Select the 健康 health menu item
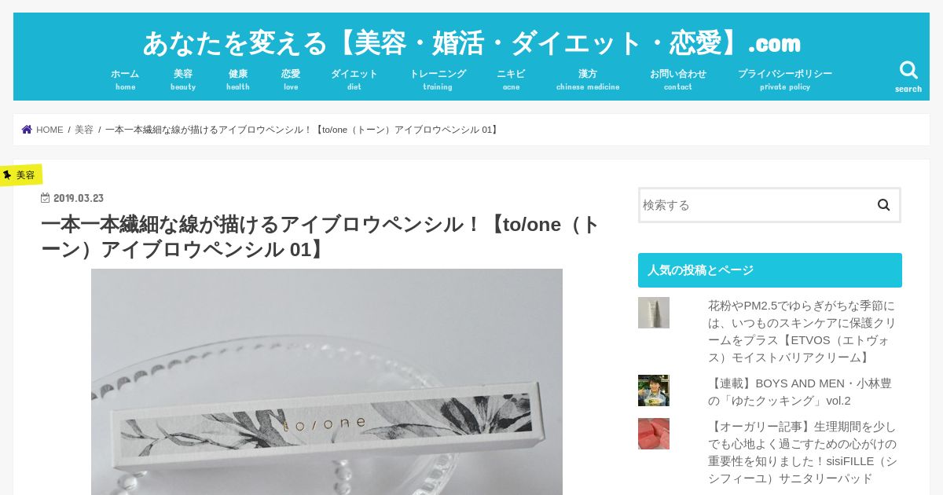943x495 pixels. pos(238,79)
